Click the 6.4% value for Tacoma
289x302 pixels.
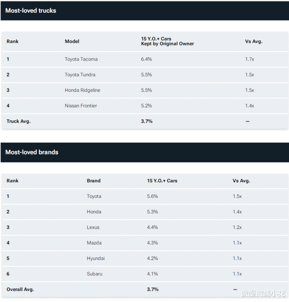pyautogui.click(x=146, y=59)
